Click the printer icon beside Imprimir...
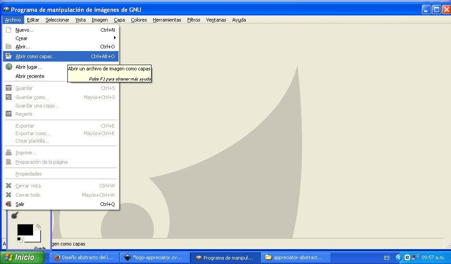The image size is (451, 264). point(9,153)
